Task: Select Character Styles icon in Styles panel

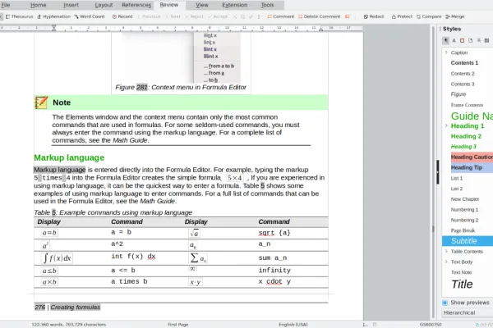Action: [x=454, y=40]
